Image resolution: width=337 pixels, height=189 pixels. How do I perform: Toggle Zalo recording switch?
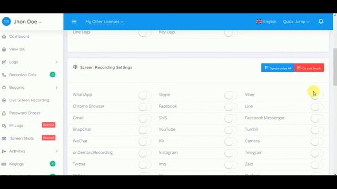tap(317, 164)
